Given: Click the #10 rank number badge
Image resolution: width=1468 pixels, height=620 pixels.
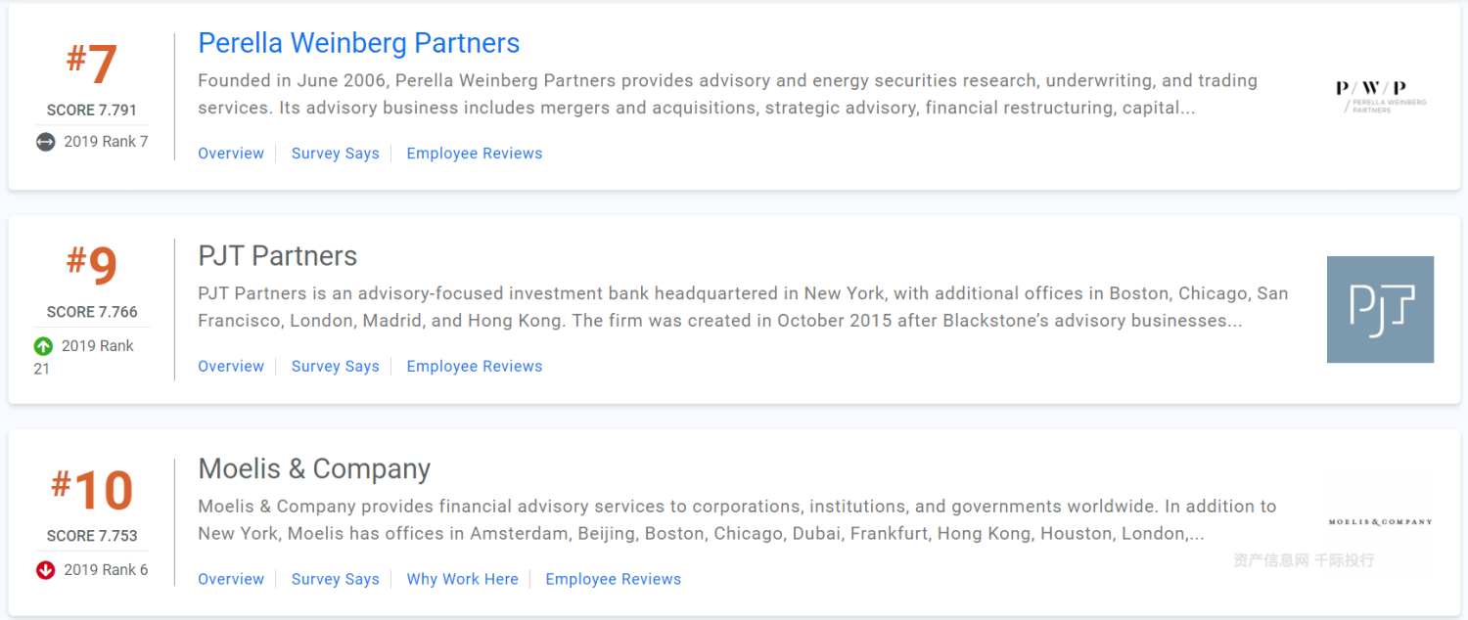Looking at the screenshot, I should [92, 489].
